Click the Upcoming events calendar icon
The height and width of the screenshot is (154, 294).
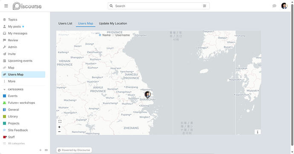(5, 61)
